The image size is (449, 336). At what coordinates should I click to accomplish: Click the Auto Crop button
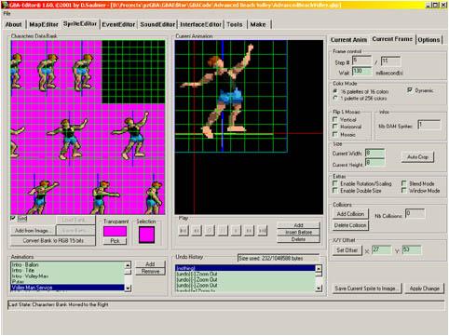pyautogui.click(x=417, y=157)
